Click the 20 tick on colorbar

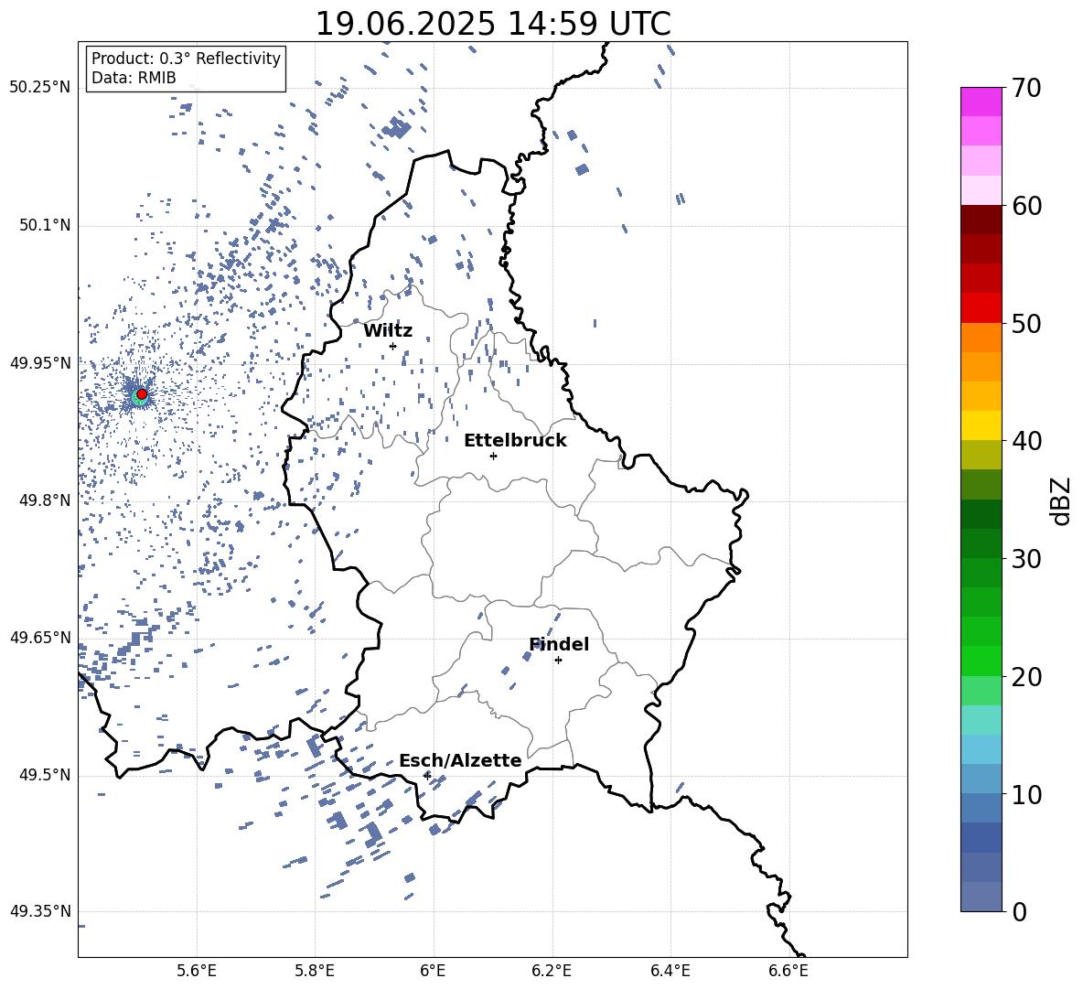click(1026, 677)
